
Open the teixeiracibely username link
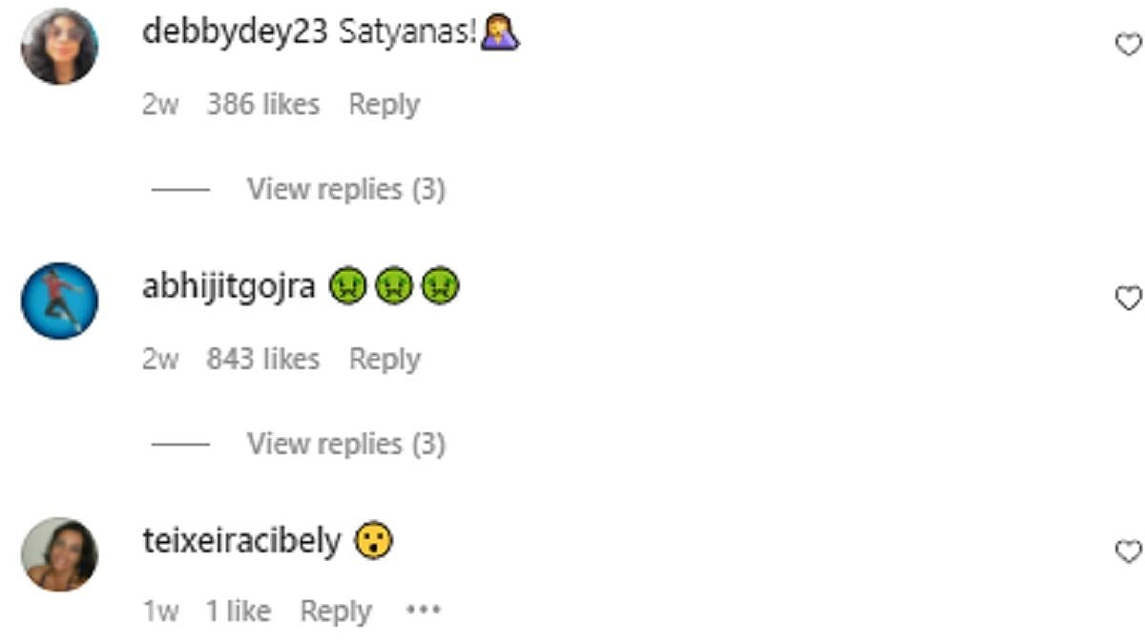click(241, 542)
